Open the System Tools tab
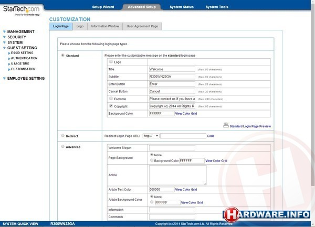This screenshot has width=315, height=227. pos(217,7)
